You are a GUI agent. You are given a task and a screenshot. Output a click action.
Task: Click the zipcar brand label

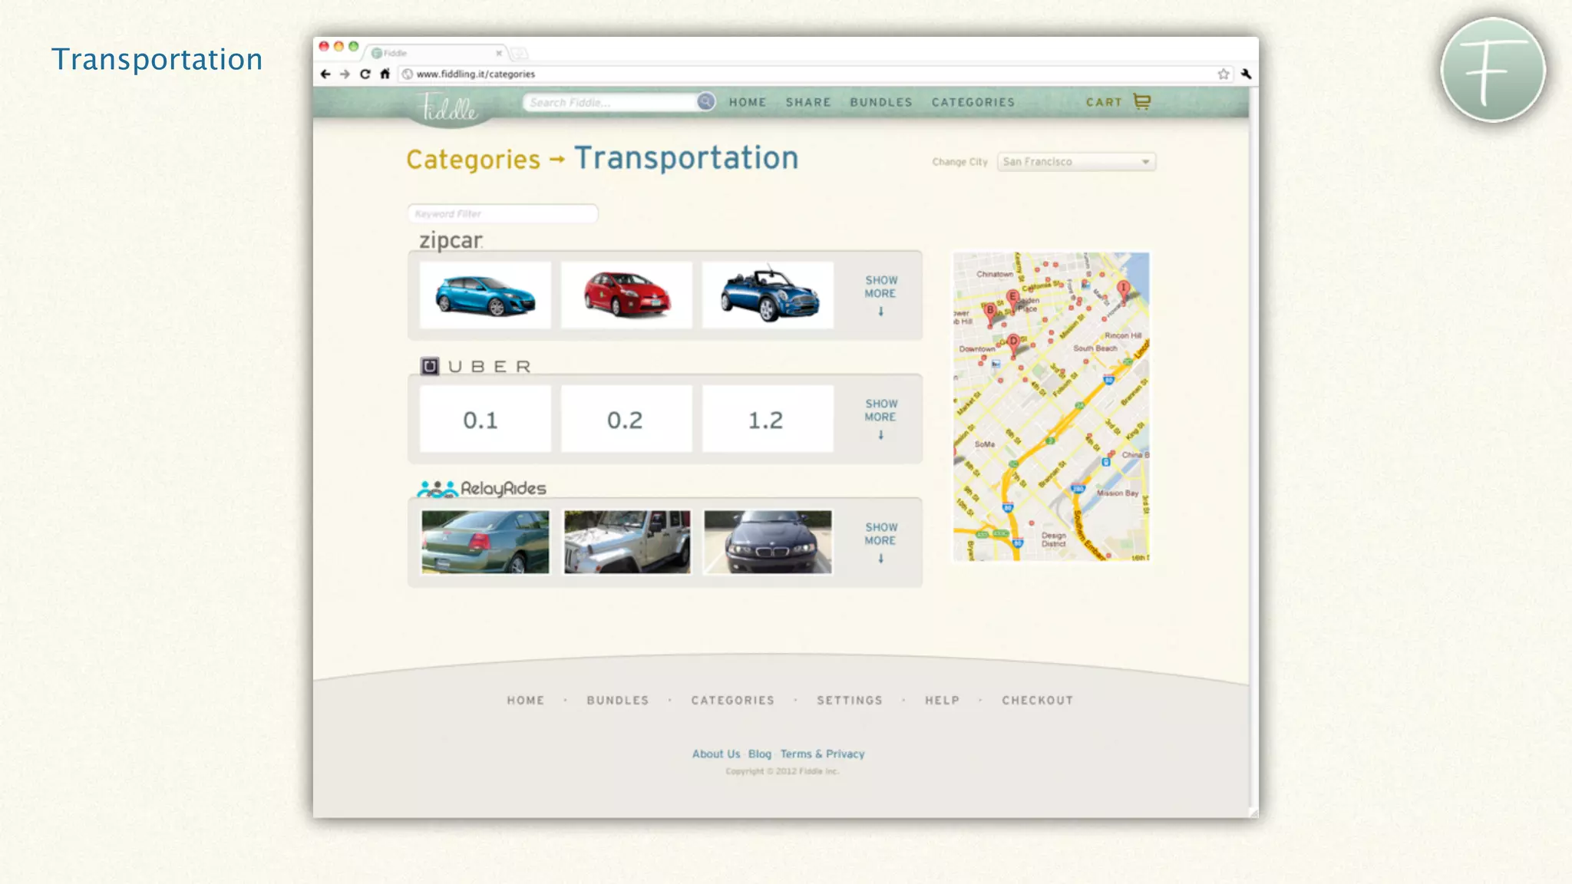[451, 240]
